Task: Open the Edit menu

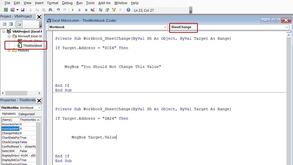Action: point(17,3)
